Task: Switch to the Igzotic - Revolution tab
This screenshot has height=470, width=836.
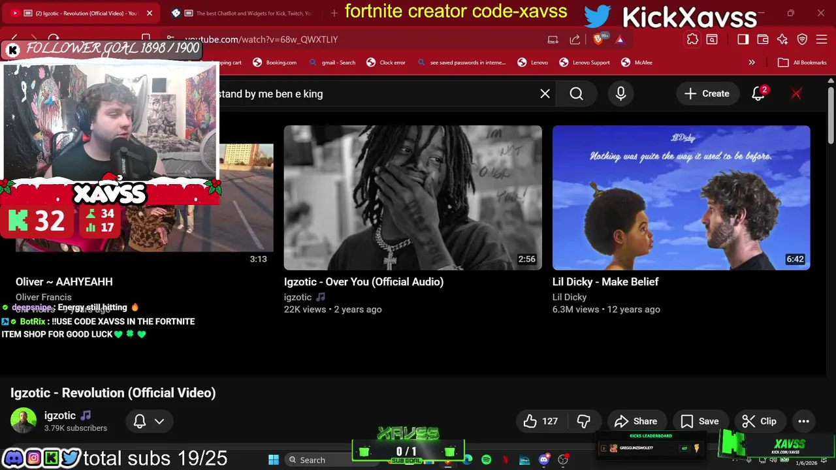Action: (x=82, y=13)
